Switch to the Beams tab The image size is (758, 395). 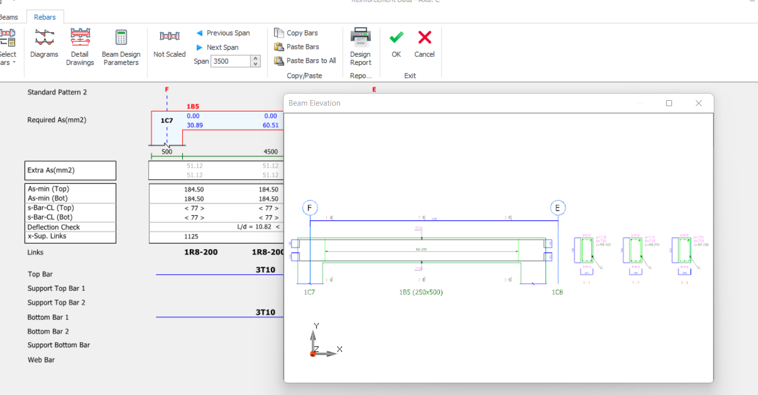(8, 17)
